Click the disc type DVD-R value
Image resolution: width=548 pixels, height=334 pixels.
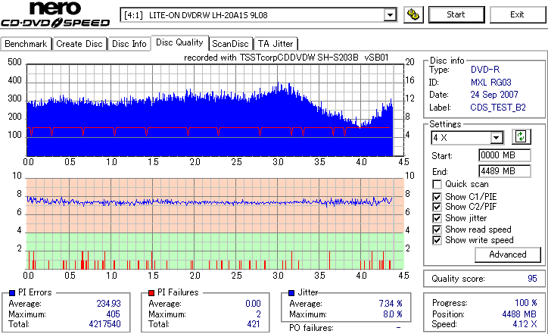click(485, 70)
